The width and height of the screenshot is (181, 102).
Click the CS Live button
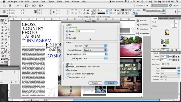pos(174,6)
